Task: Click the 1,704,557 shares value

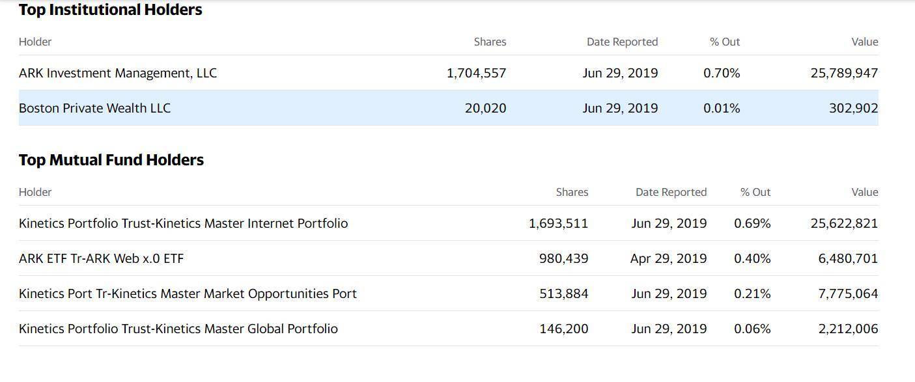Action: click(x=476, y=73)
